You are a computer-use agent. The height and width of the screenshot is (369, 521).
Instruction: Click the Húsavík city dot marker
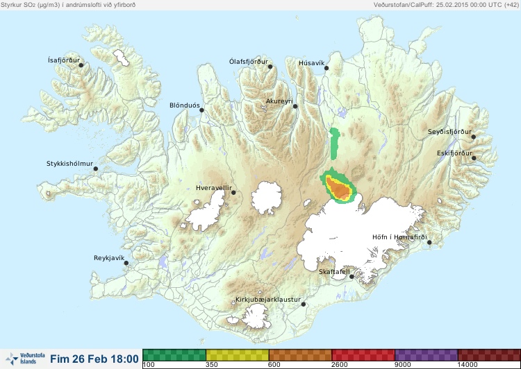click(326, 68)
